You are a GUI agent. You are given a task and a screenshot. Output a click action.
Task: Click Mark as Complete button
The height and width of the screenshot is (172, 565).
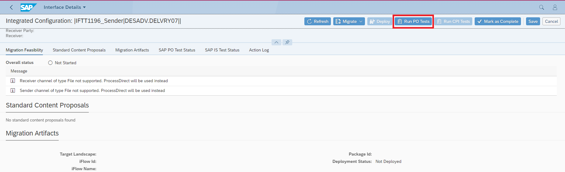(497, 21)
